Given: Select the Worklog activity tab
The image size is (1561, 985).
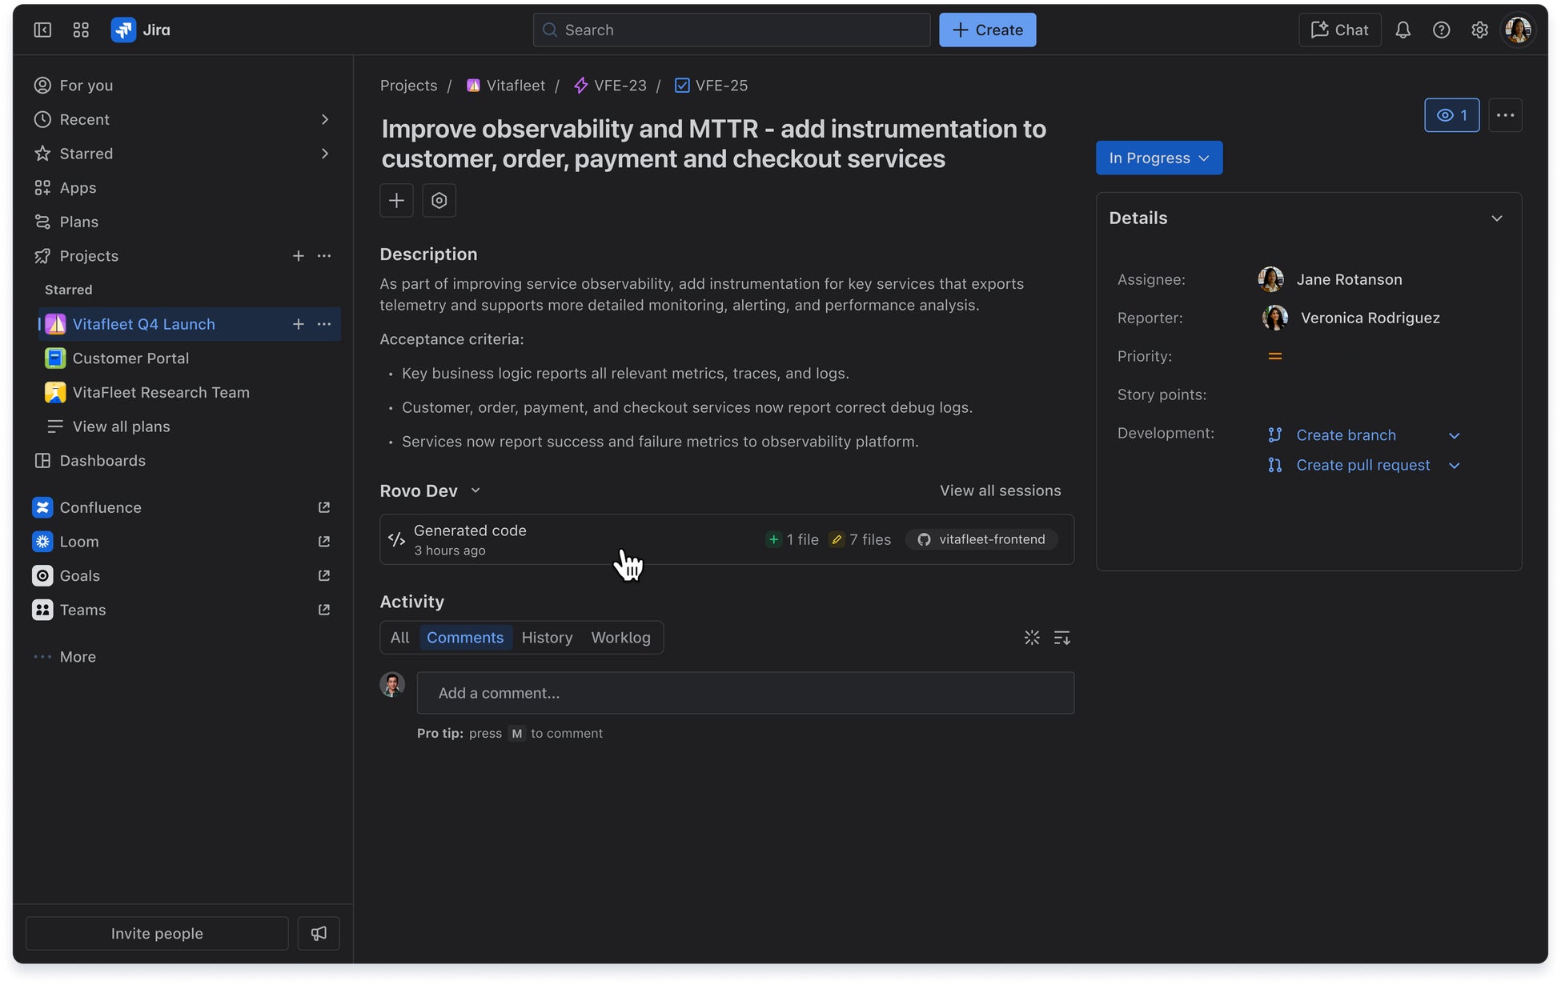Looking at the screenshot, I should pos(620,638).
